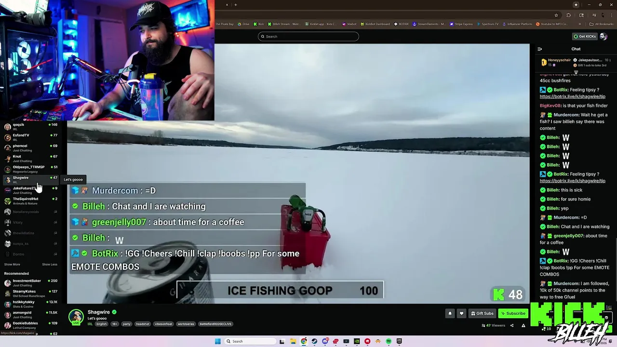This screenshot has height=347, width=617.
Task: Open the user profile avatar at top right
Action: pyautogui.click(x=604, y=37)
